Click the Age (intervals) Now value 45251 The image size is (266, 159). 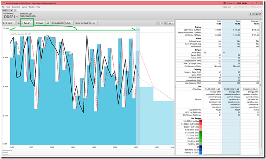click(237, 110)
